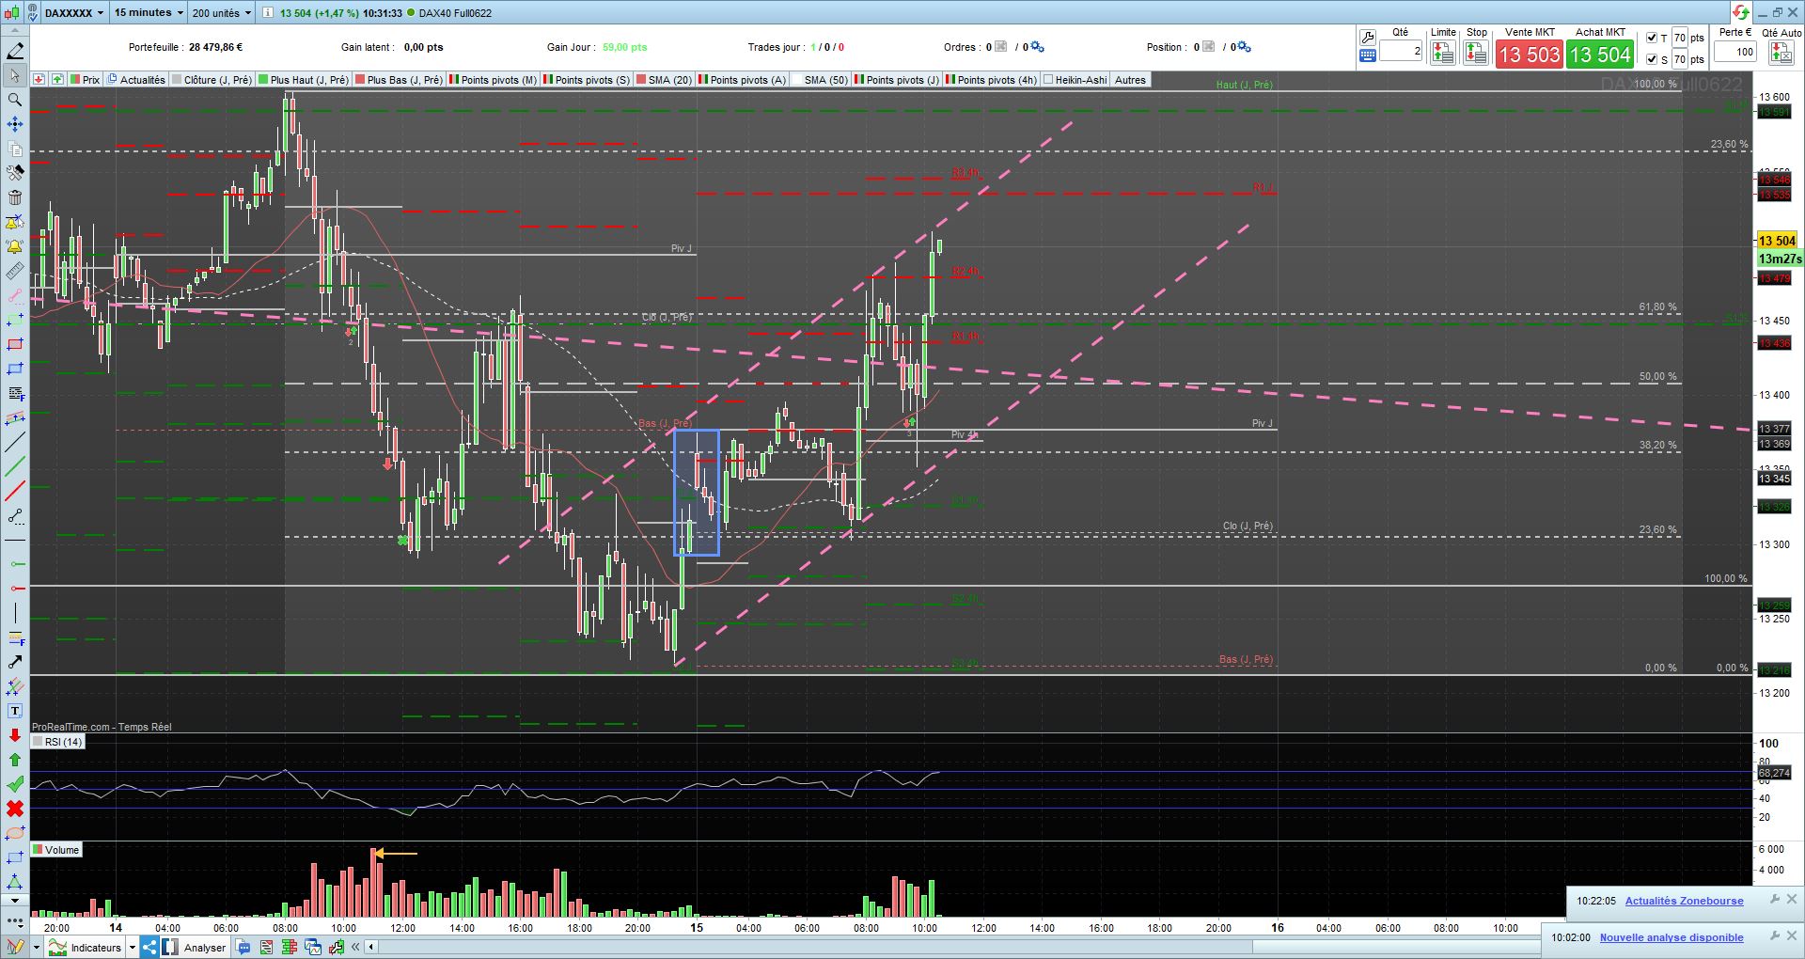Click the Points pivots (M) color swatch
Image resolution: width=1805 pixels, height=959 pixels.
(454, 80)
